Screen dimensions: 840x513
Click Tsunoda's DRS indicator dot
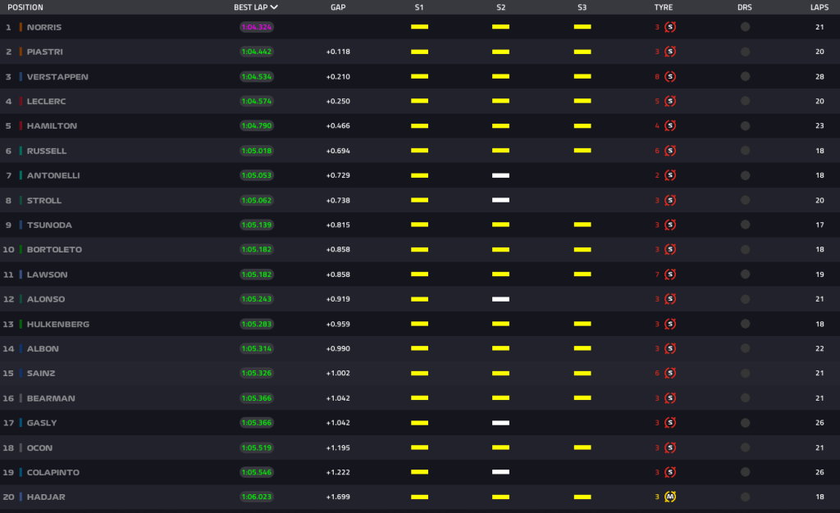pyautogui.click(x=745, y=225)
